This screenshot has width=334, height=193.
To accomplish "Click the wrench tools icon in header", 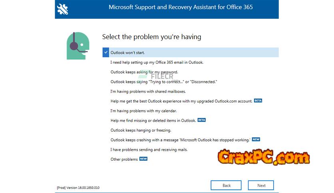I will (x=63, y=9).
